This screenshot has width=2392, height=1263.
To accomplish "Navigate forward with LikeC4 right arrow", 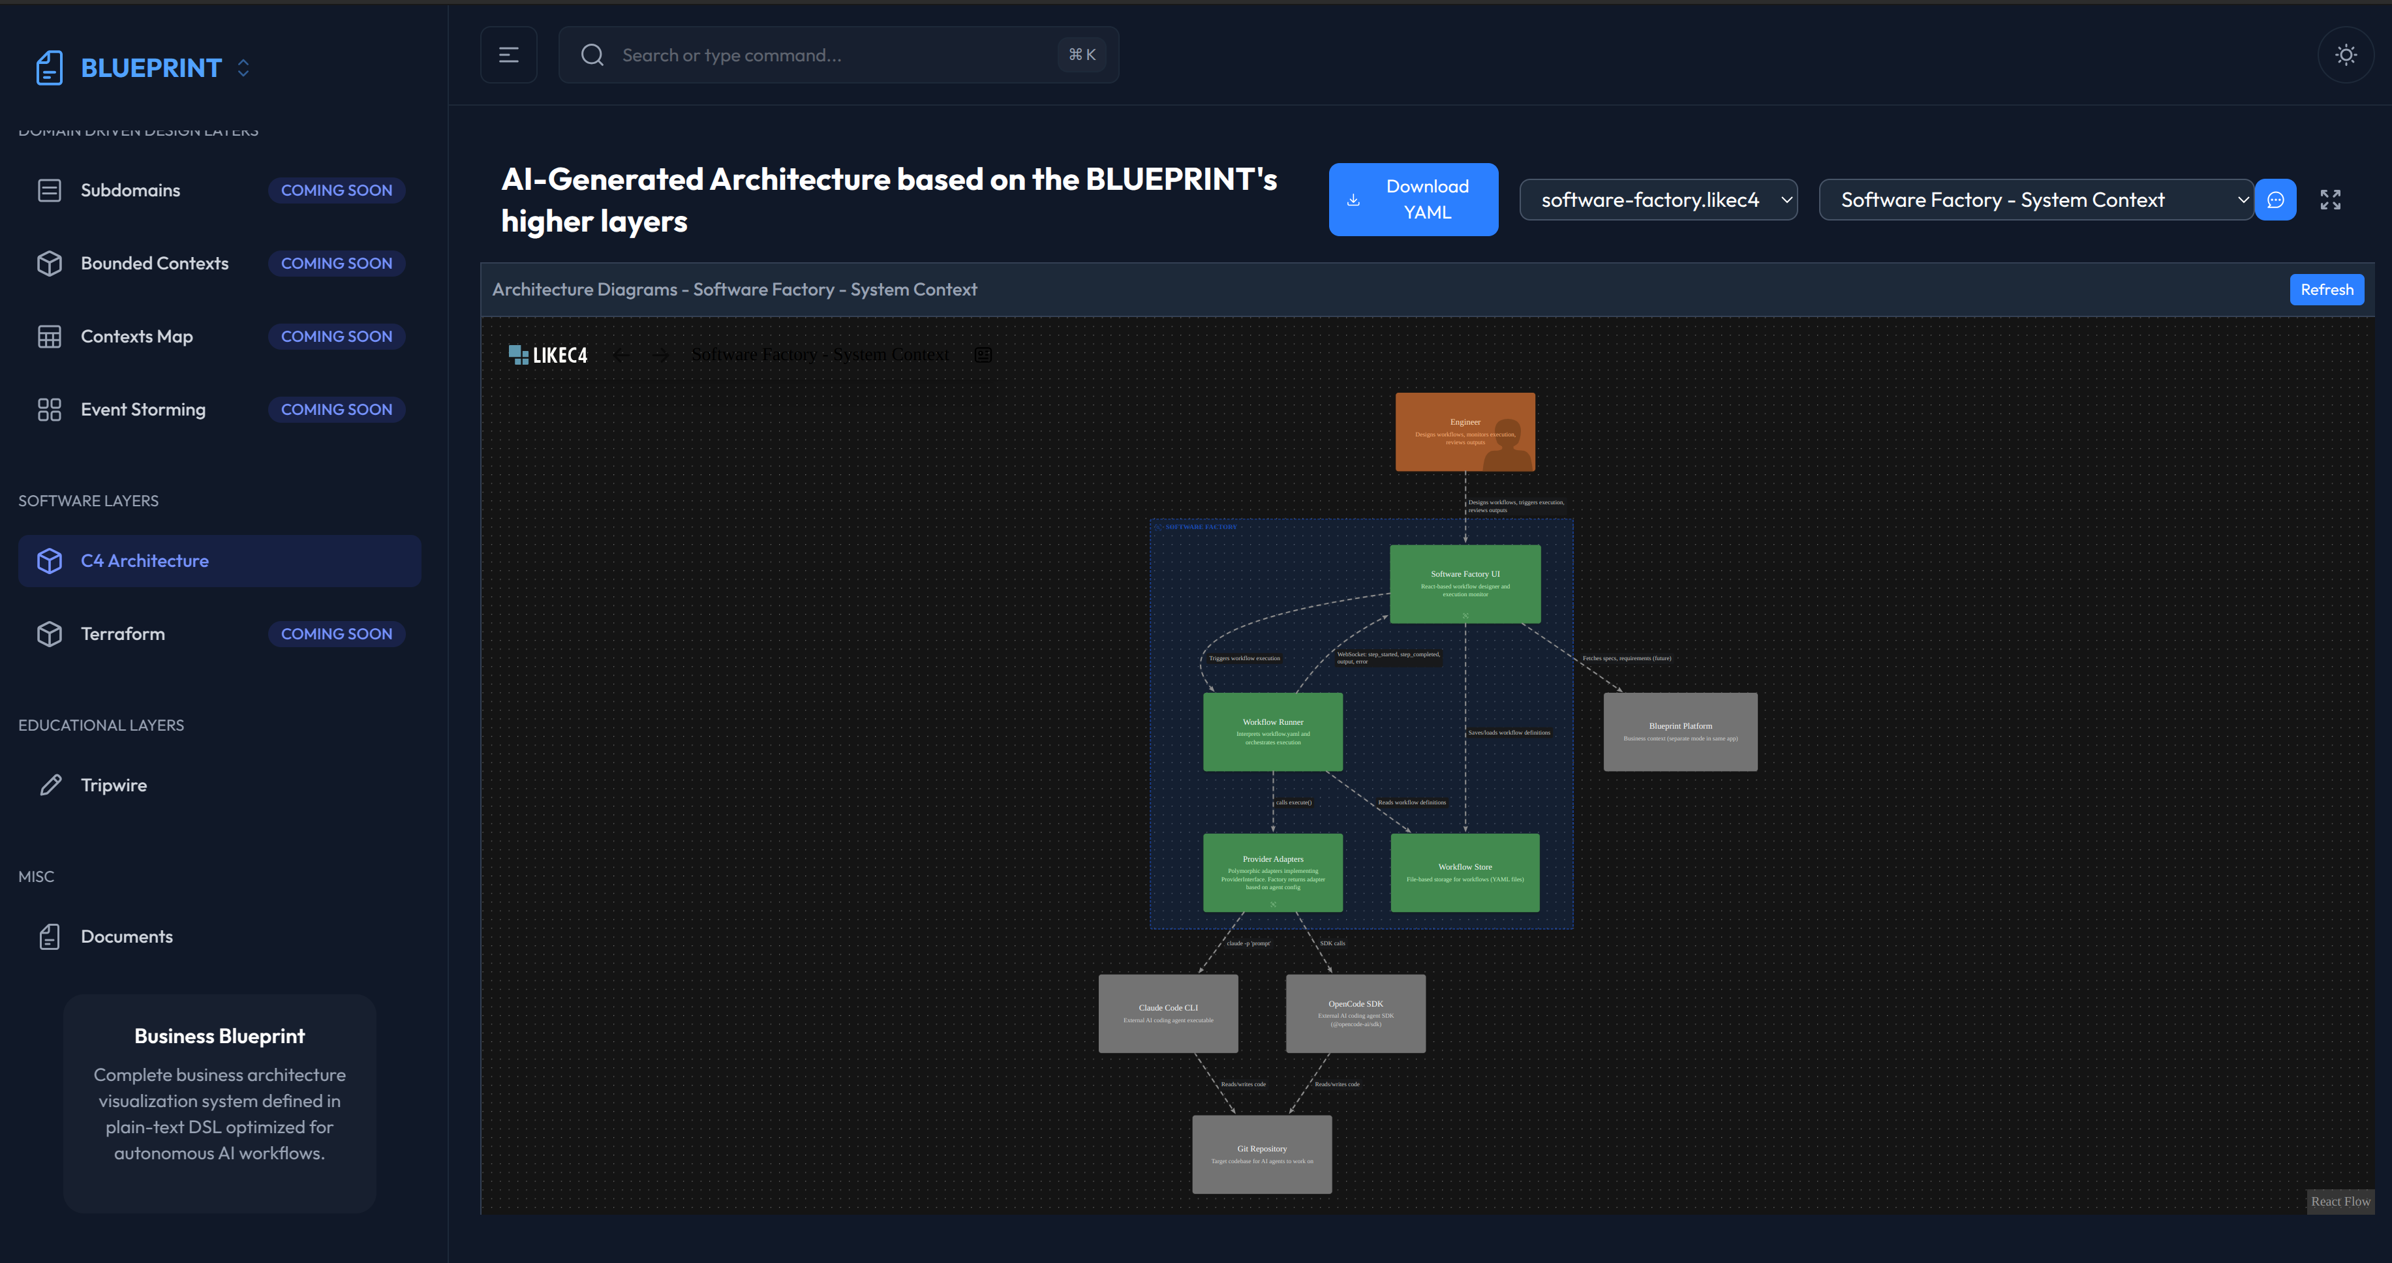I will coord(660,355).
